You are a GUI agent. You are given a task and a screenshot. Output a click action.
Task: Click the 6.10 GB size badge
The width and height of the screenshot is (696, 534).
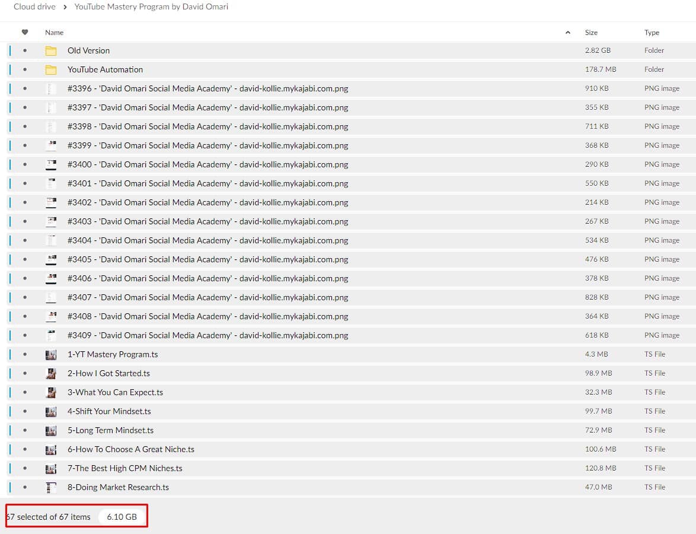pyautogui.click(x=122, y=517)
